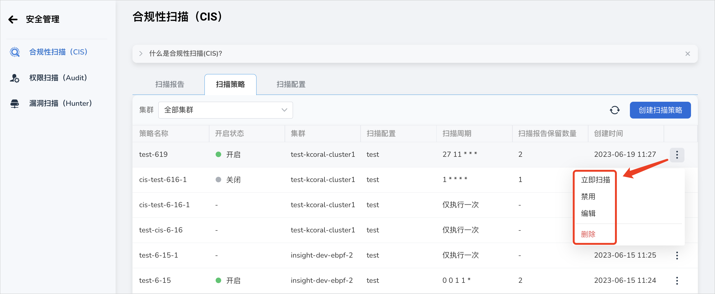Choose 禁用 from the context menu
Viewport: 715px width, 294px height.
[x=588, y=197]
